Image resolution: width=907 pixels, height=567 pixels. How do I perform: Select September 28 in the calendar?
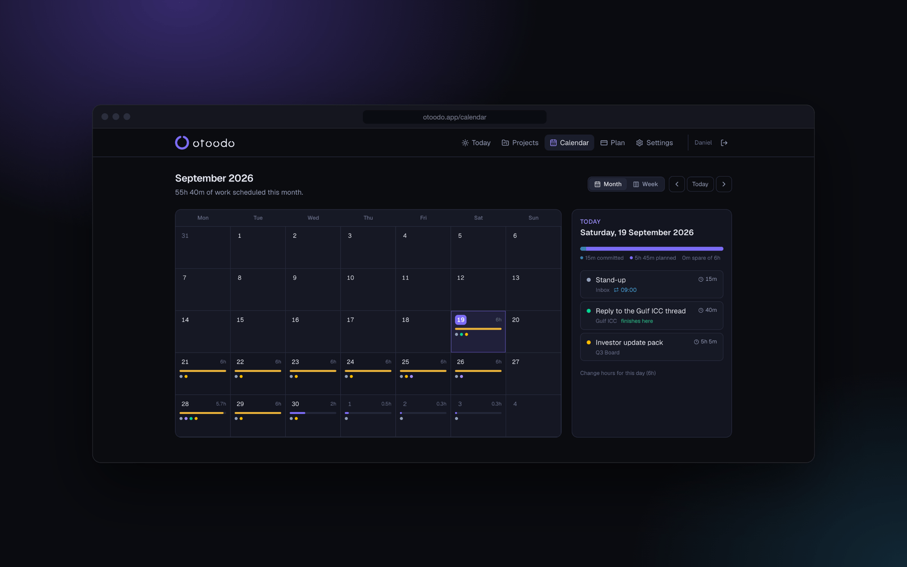tap(203, 416)
